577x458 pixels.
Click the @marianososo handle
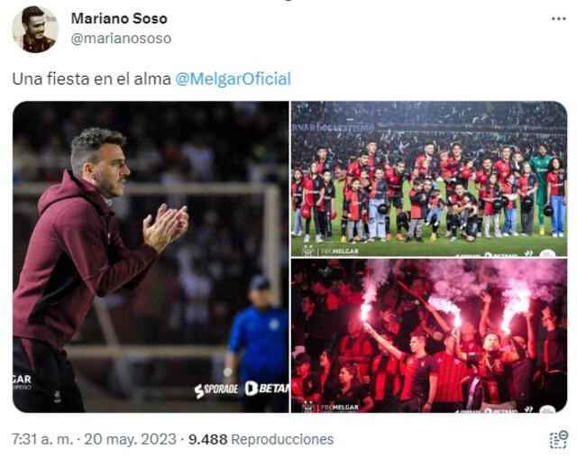(x=121, y=38)
